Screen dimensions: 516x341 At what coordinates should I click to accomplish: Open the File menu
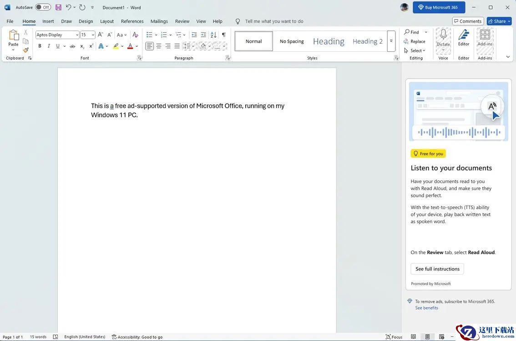[x=10, y=21]
